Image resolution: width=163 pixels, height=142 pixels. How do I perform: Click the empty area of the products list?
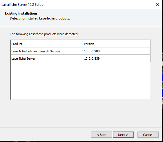click(x=80, y=81)
